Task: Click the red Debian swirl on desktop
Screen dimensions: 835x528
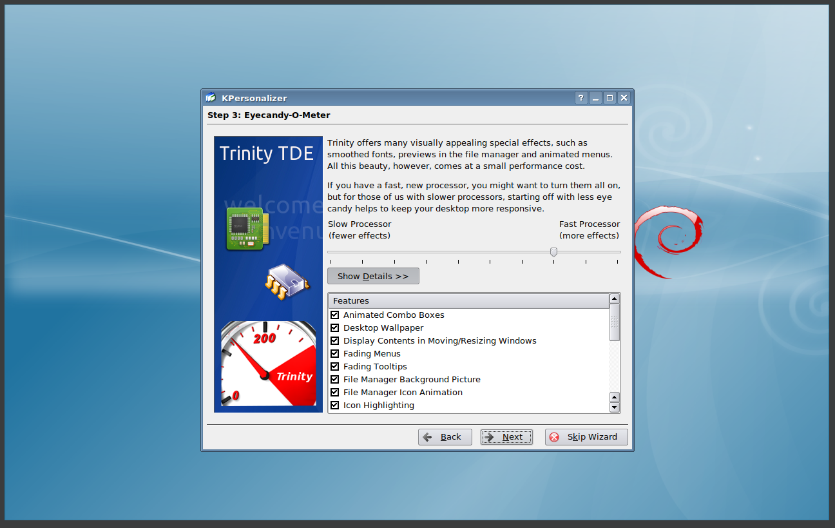Action: 666,241
